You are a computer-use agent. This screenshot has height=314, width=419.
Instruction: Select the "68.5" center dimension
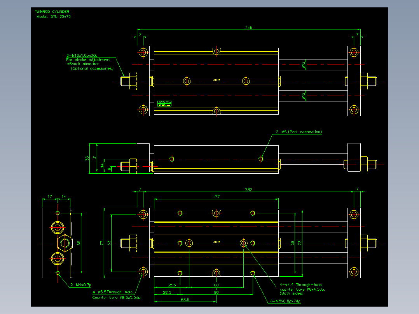[x=185, y=300]
